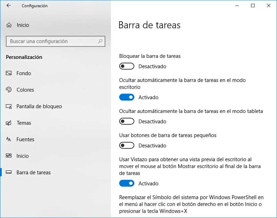The image size is (277, 218).
Task: Click the Inicio tiles icon in the sidebar
Action: coord(8,156)
